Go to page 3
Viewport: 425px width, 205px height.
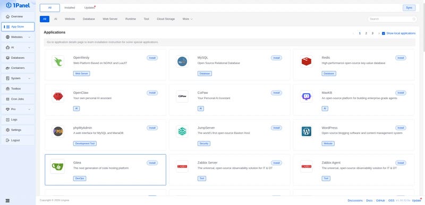tap(372, 33)
